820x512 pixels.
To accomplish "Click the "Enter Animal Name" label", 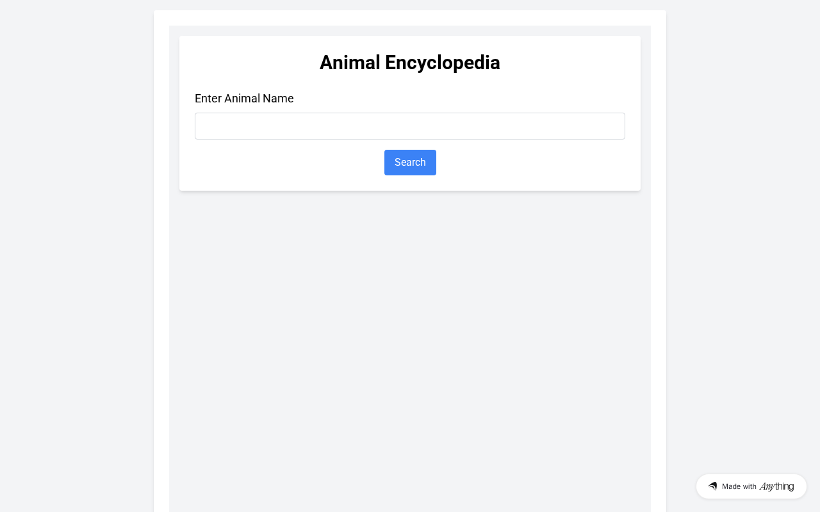I will coord(244,99).
